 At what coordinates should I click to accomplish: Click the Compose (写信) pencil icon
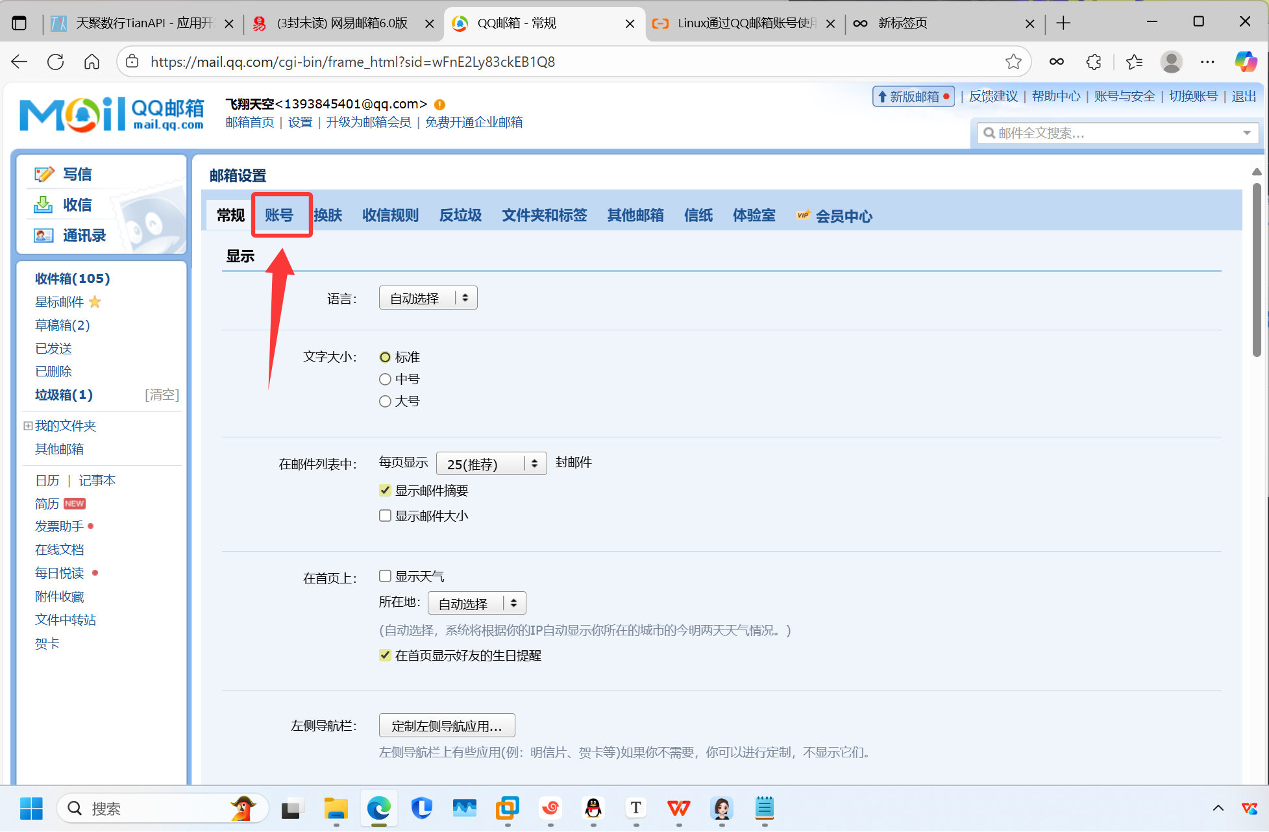coord(43,174)
